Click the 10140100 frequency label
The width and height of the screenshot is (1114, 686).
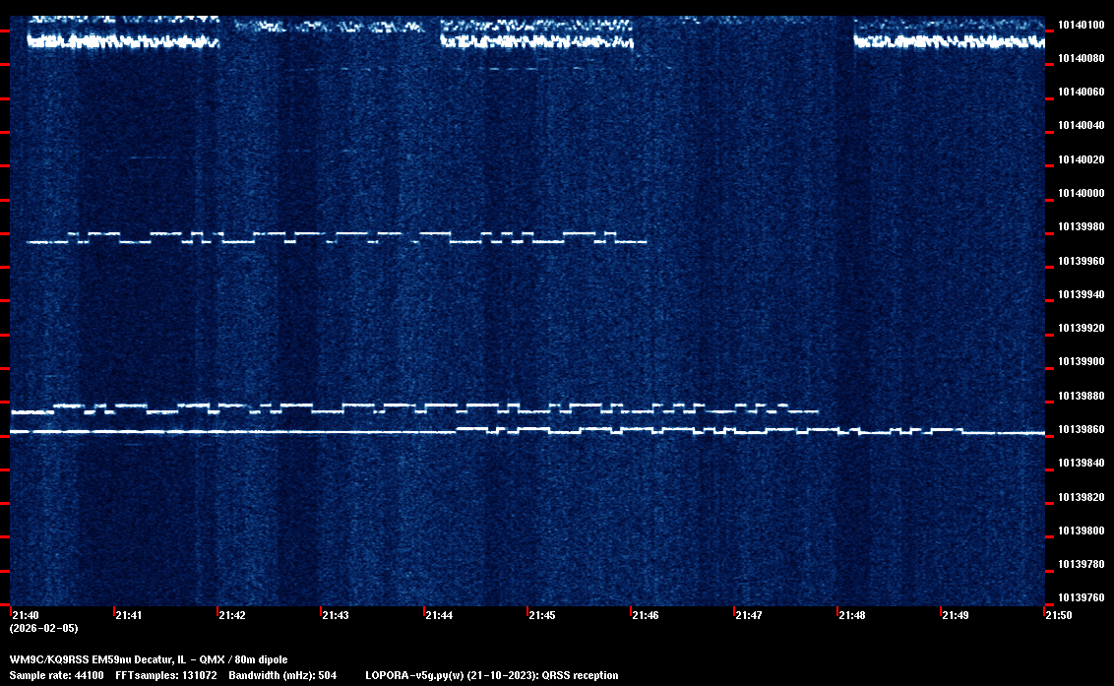(1080, 25)
